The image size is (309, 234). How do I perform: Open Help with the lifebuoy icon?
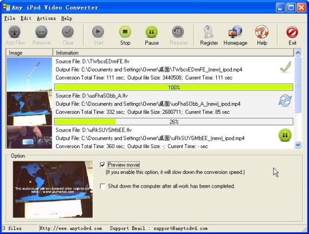point(262,31)
